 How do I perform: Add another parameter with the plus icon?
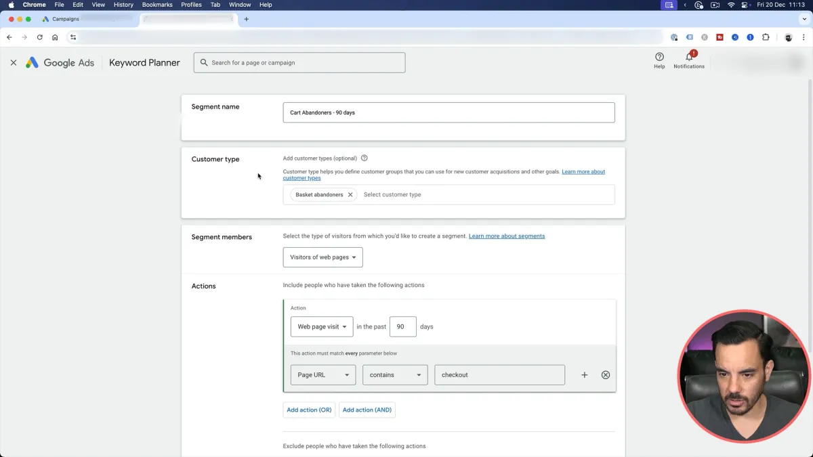[x=585, y=375]
